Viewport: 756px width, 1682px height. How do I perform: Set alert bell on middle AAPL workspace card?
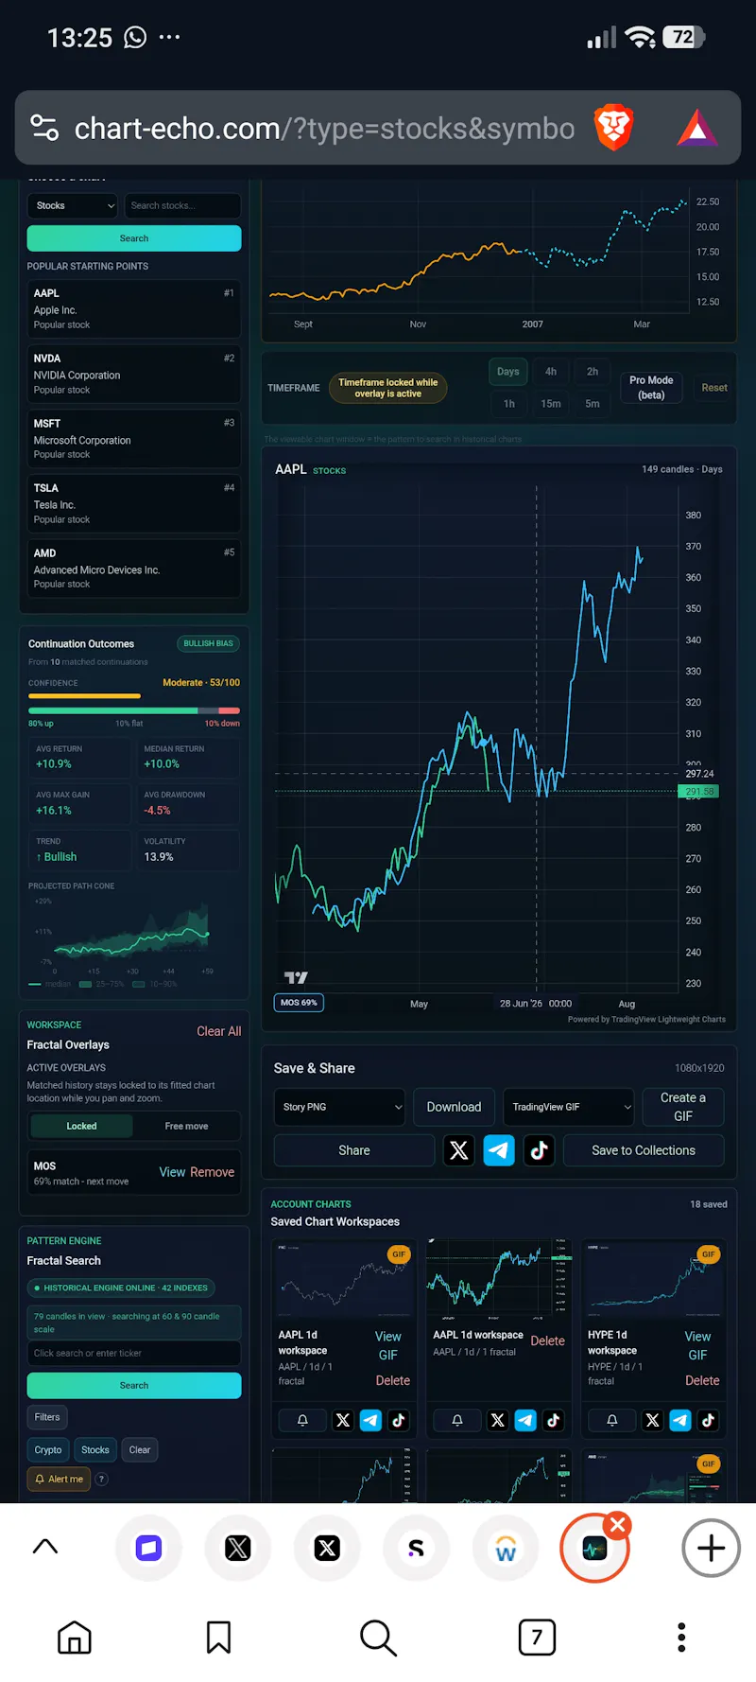(457, 1420)
